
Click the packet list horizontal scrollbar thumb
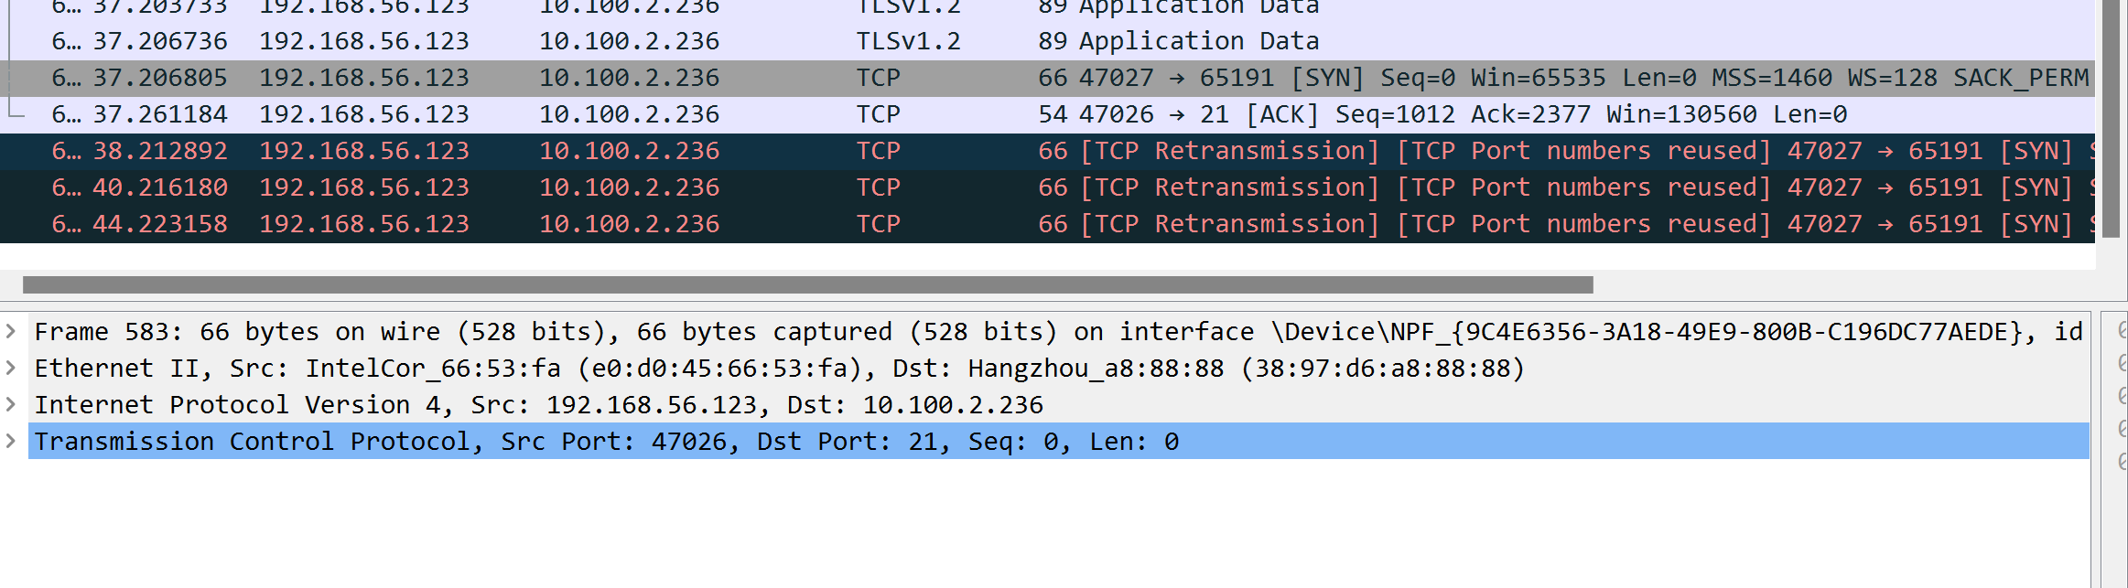[805, 284]
